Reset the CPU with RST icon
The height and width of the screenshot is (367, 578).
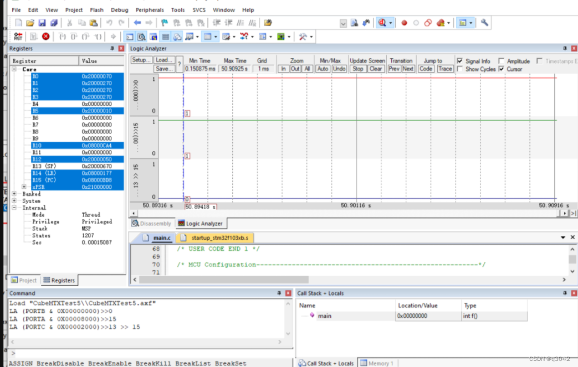click(18, 37)
